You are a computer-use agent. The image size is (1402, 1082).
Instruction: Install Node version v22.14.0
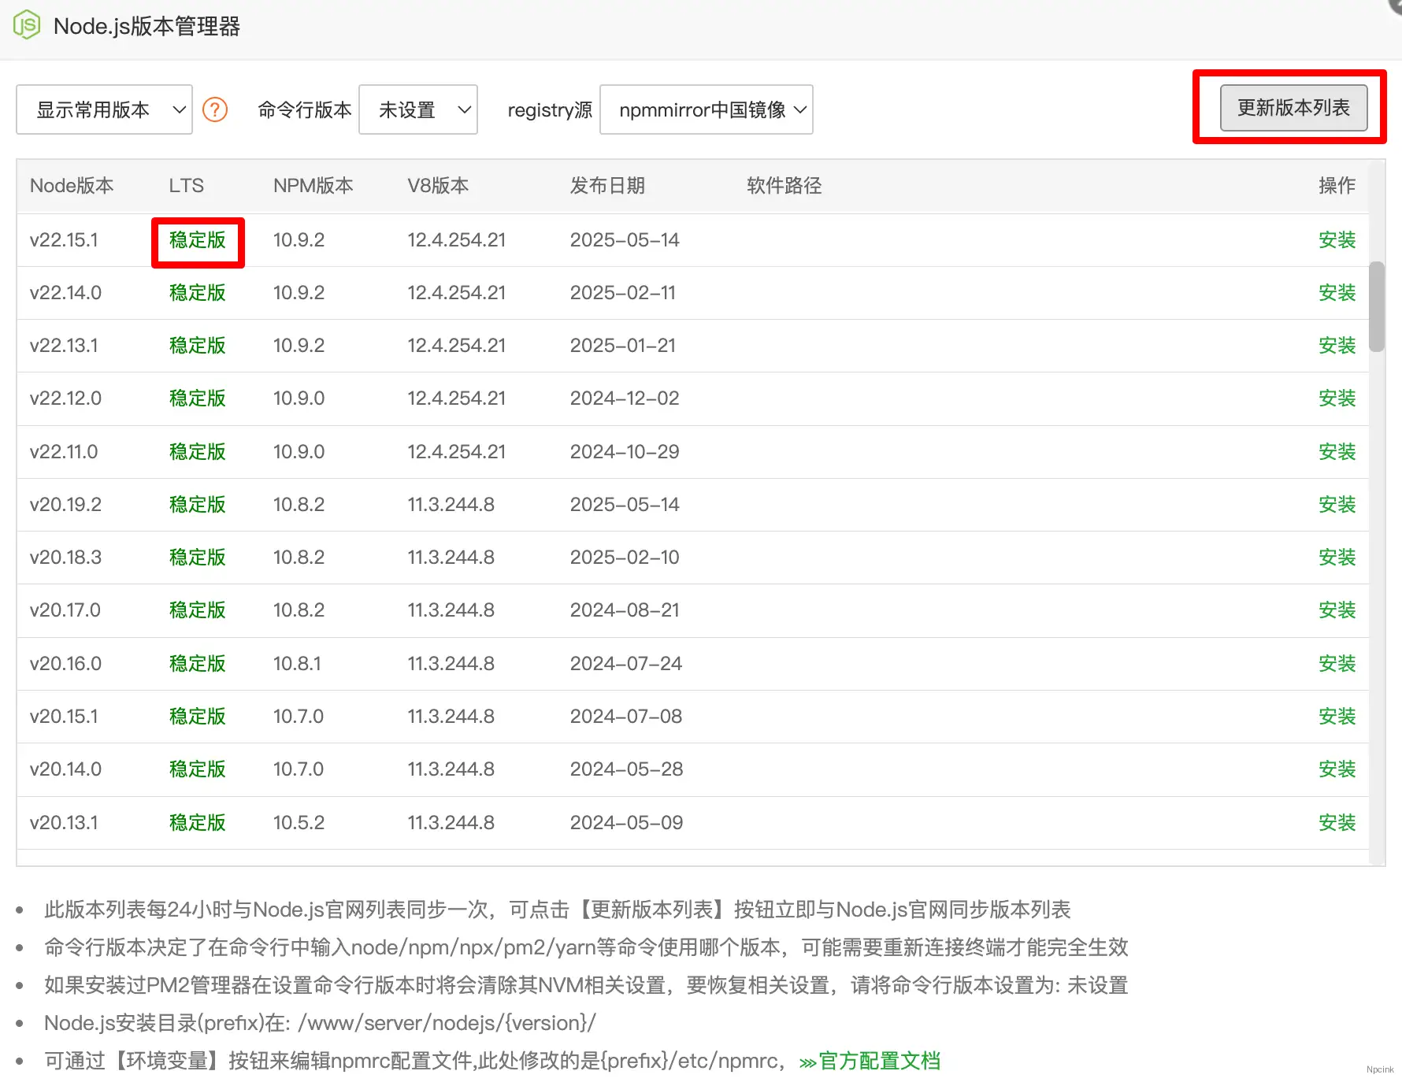pos(1337,292)
